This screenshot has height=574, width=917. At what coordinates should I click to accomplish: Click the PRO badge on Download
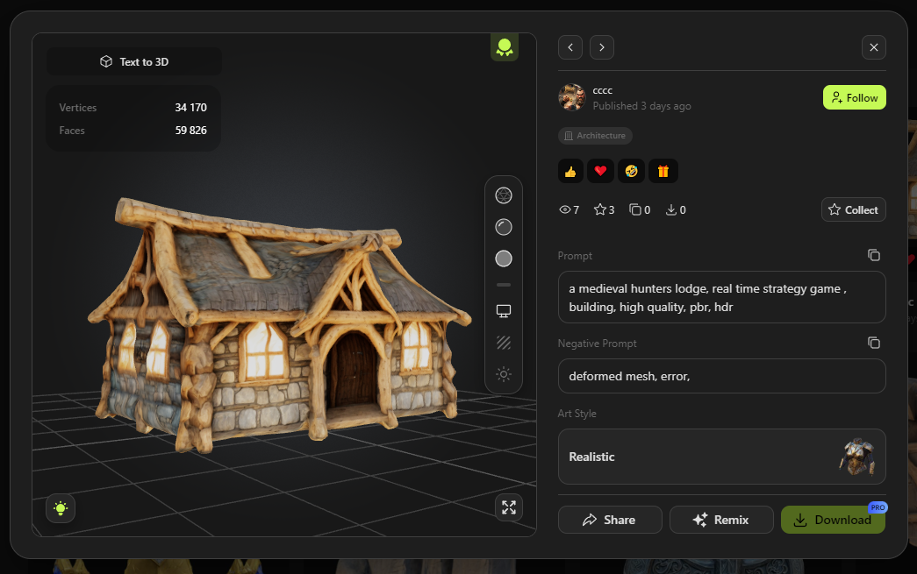pyautogui.click(x=878, y=507)
